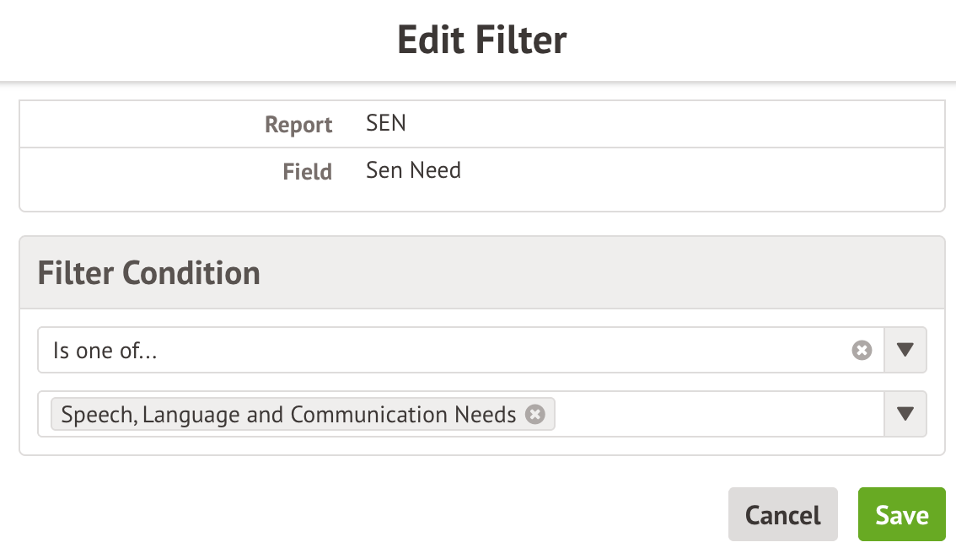
Task: Click the "Is one of..." combo box text
Action: coord(105,351)
